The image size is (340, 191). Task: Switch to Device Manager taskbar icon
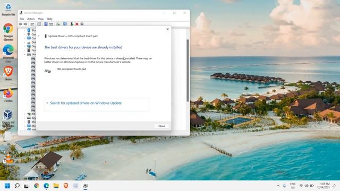click(86, 186)
